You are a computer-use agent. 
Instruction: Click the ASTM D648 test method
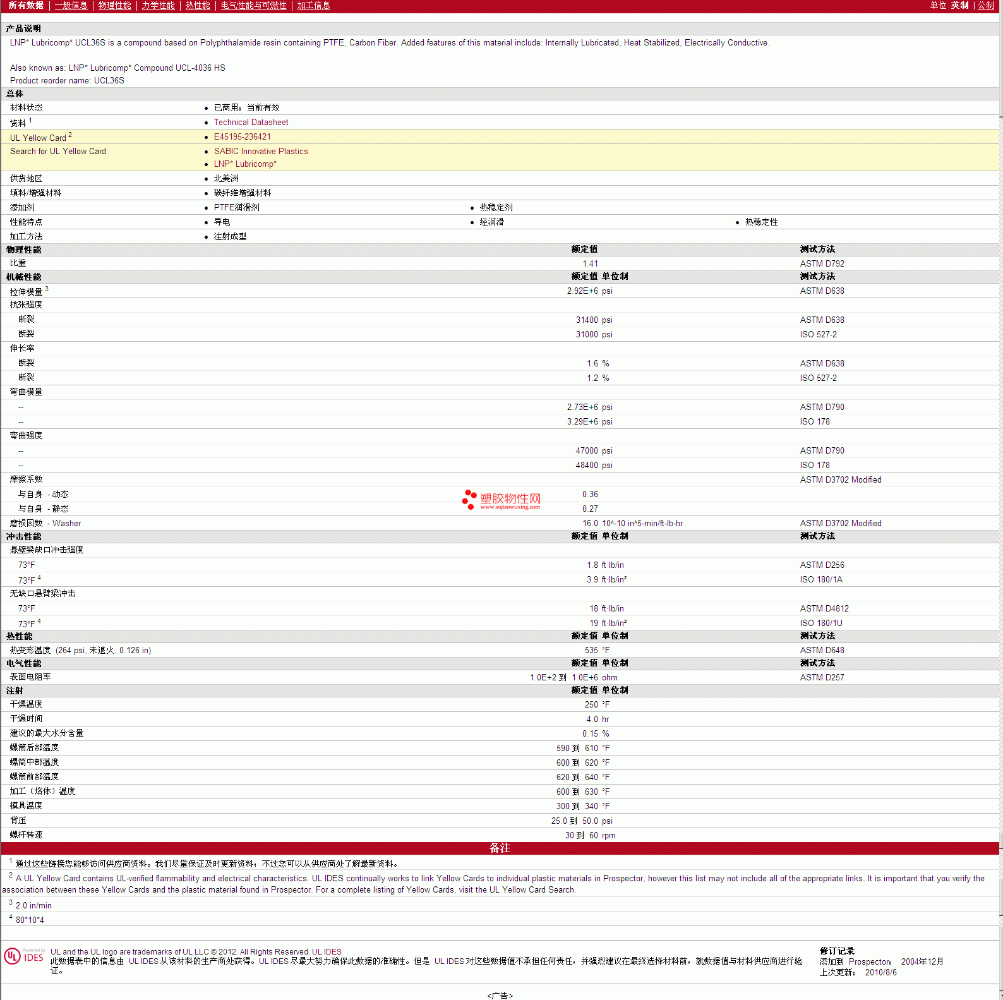coord(822,651)
